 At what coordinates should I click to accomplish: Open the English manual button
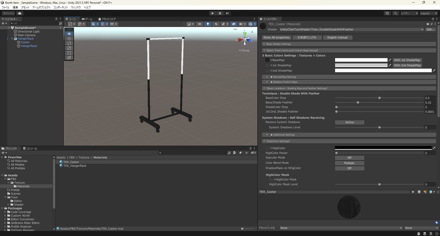337,37
